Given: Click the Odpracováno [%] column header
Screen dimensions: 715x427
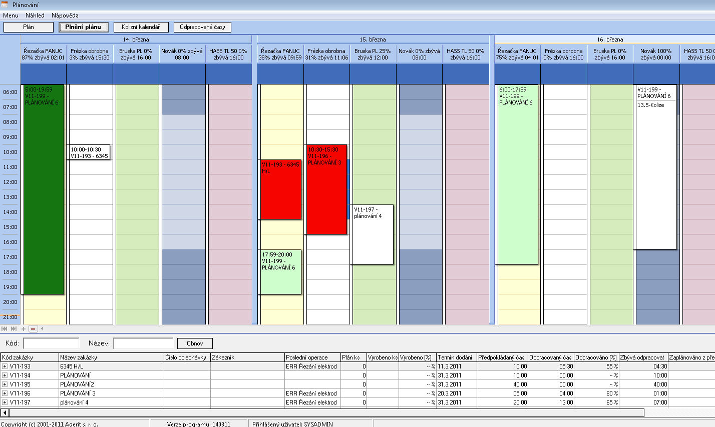Looking at the screenshot, I should coord(596,357).
